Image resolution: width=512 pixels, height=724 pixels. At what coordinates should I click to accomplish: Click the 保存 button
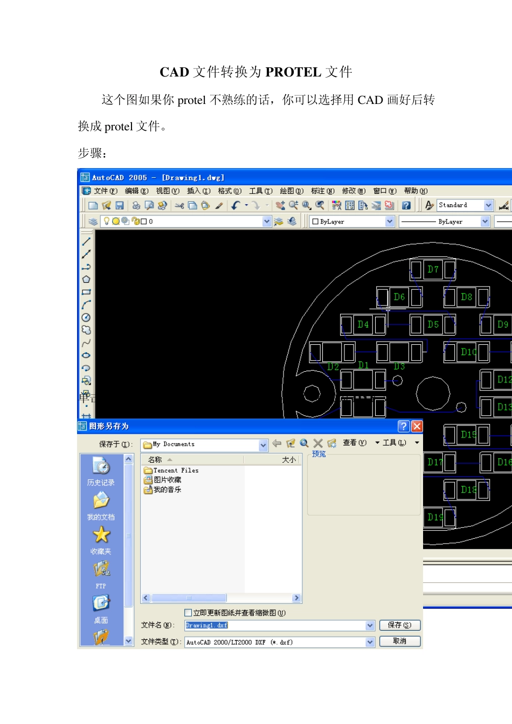(x=399, y=625)
